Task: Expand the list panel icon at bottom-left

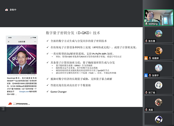Action: pos(2,108)
